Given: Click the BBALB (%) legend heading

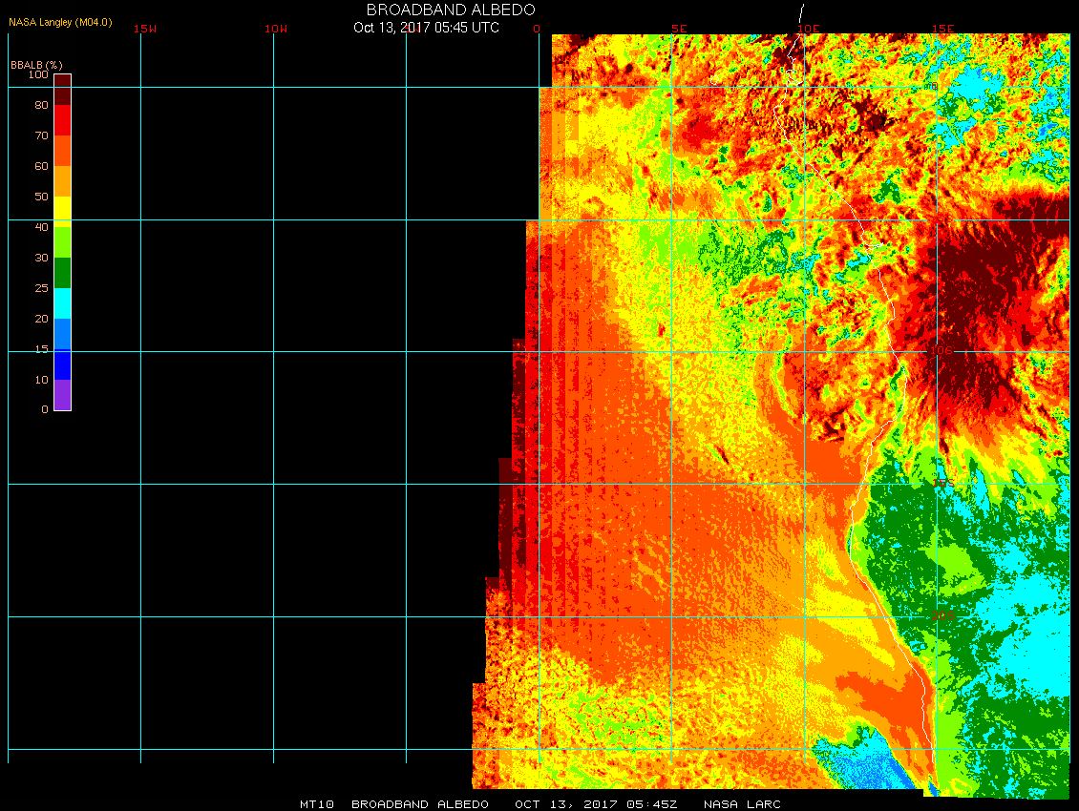Looking at the screenshot, I should coord(30,64).
